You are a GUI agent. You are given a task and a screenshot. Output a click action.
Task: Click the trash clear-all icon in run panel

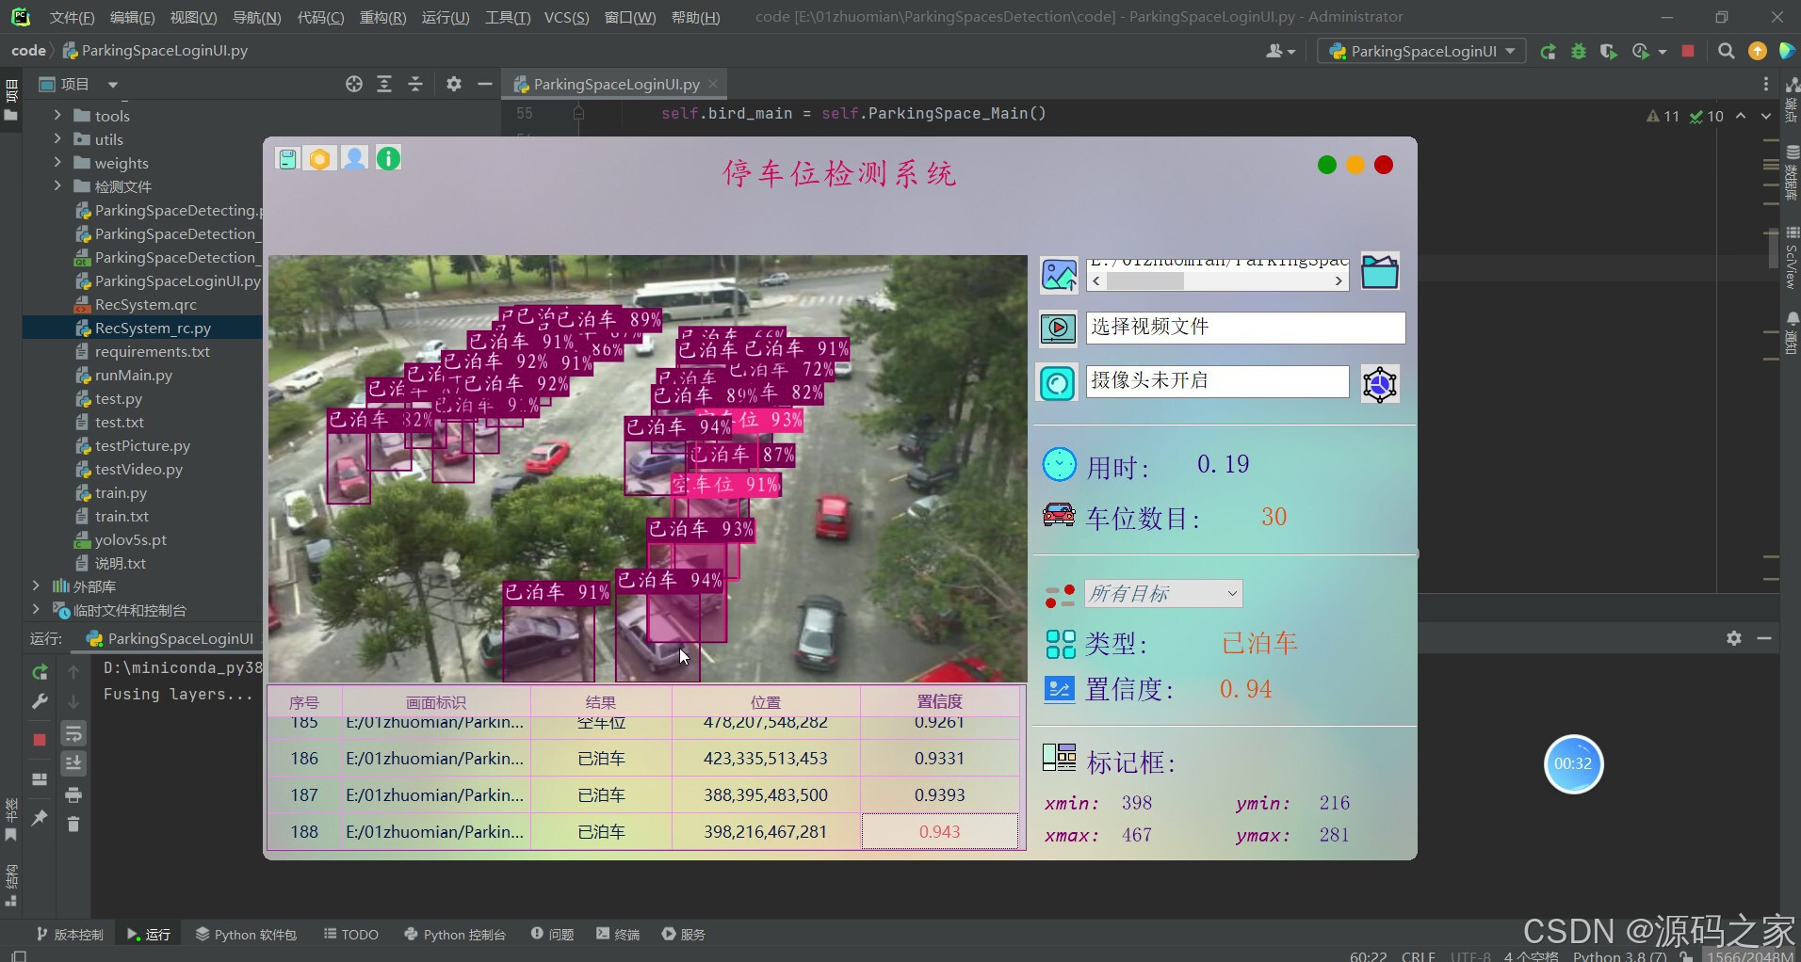pyautogui.click(x=73, y=824)
